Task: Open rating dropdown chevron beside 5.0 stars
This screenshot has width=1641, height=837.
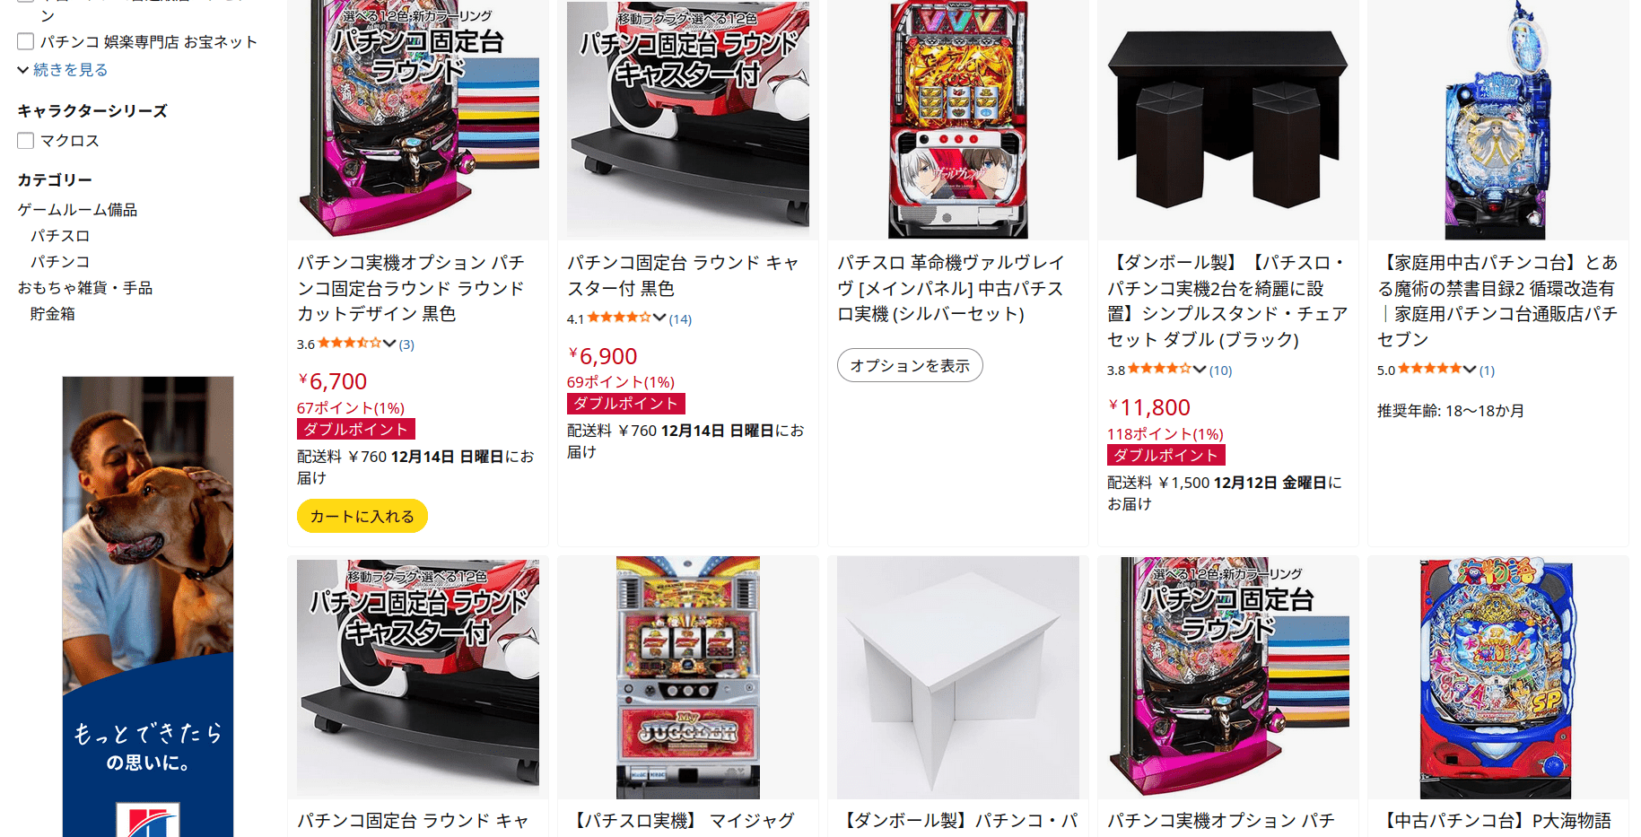Action: tap(1470, 370)
